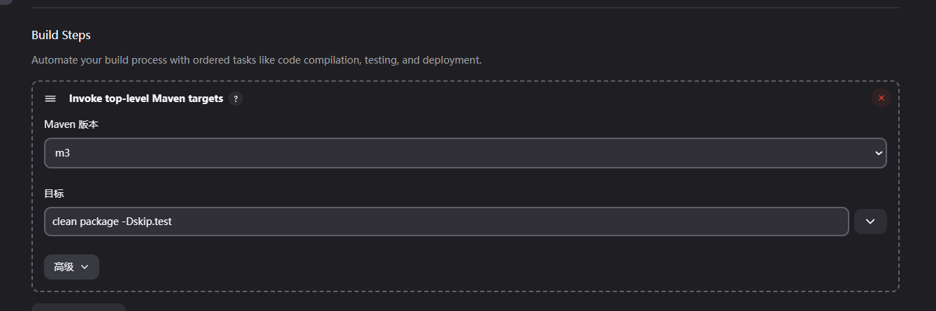
Task: Delete the Maven build step with red X
Action: click(881, 98)
